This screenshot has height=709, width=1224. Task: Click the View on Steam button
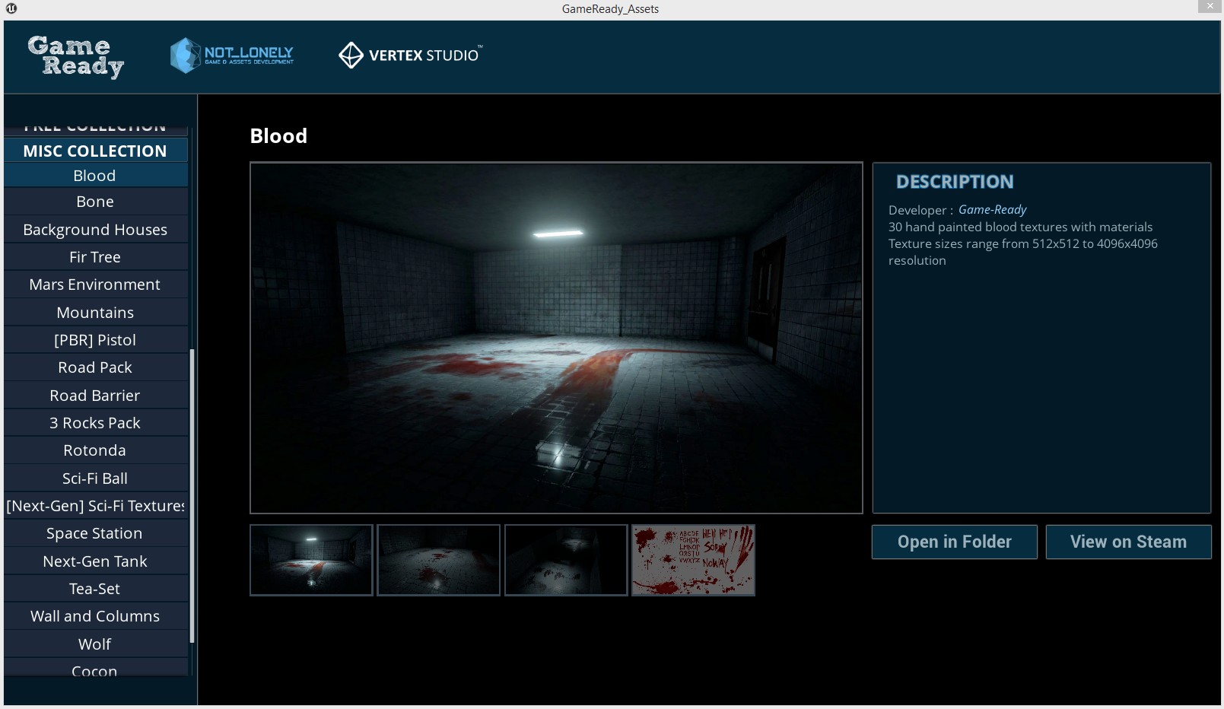[1128, 542]
